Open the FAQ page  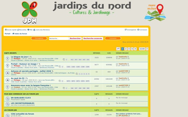pyautogui.click(x=30, y=30)
